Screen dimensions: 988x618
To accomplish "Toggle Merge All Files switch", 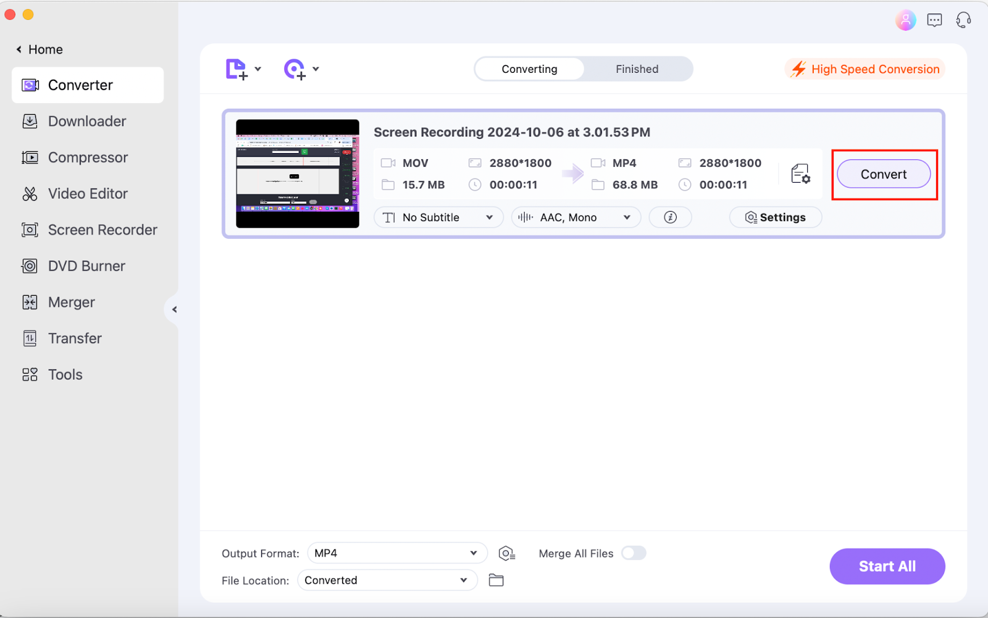I will coord(634,553).
